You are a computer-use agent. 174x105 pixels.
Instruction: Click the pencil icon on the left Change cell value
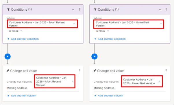pos(8,71)
